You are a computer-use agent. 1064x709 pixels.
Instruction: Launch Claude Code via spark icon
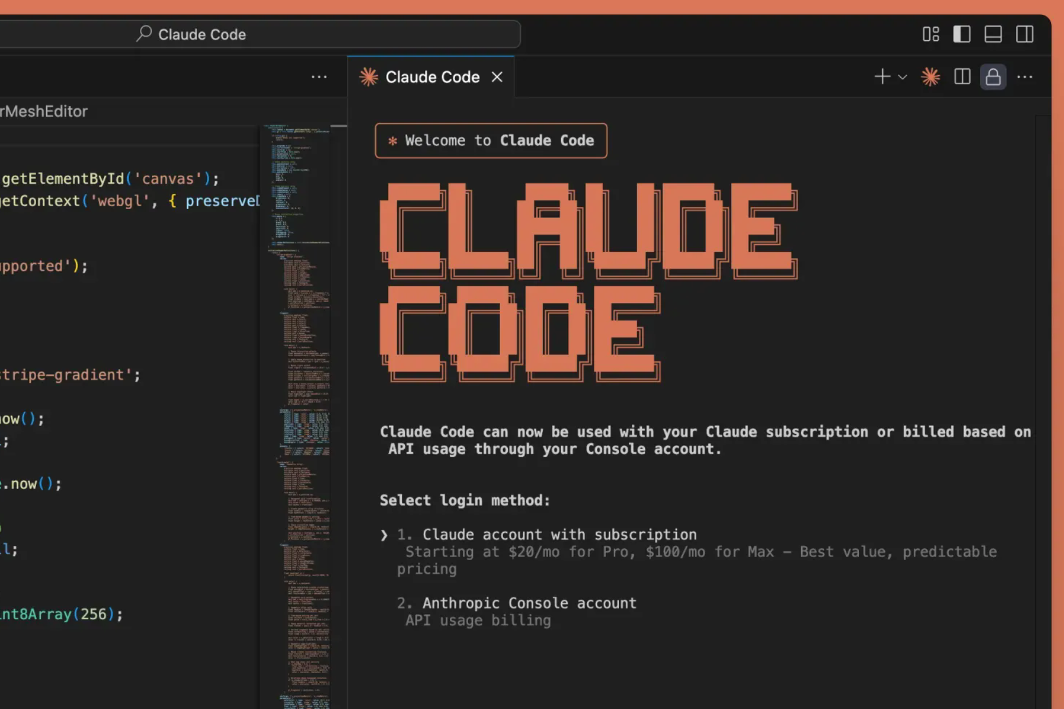[x=930, y=77]
